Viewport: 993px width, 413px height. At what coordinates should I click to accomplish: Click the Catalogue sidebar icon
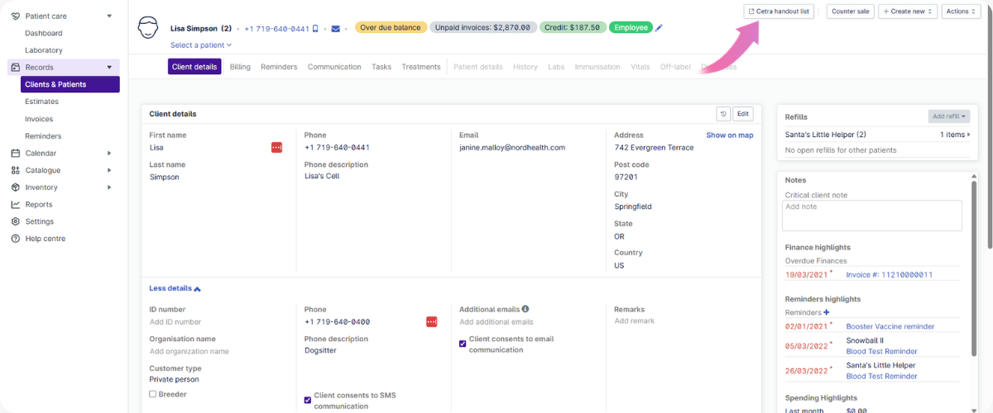tap(16, 170)
